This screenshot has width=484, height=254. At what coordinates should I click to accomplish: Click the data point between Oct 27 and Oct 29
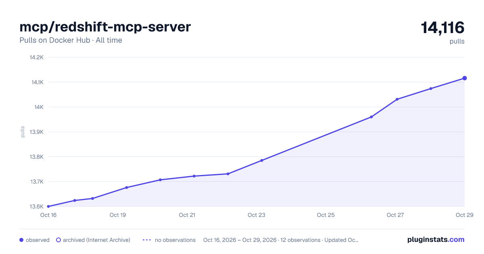[x=431, y=89]
